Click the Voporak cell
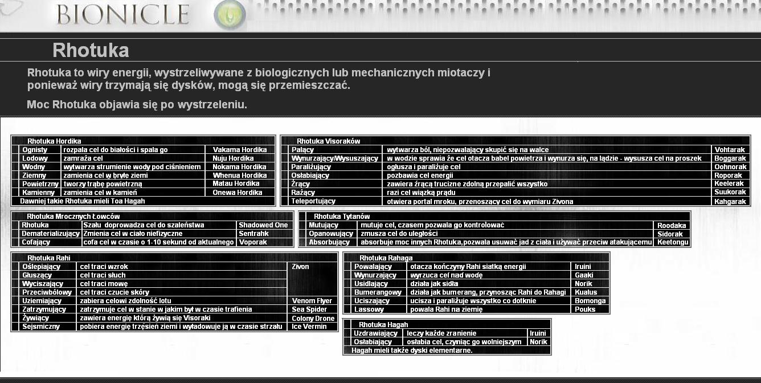 [x=264, y=242]
